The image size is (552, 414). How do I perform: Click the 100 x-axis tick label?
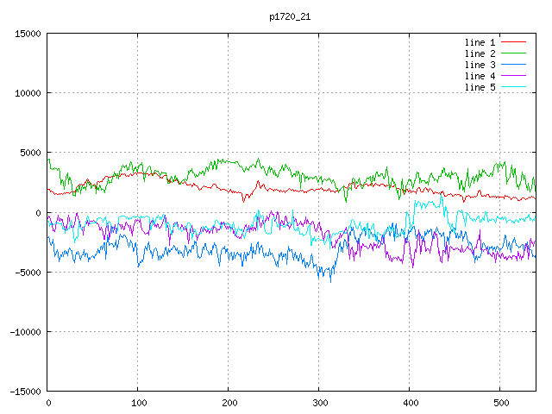point(138,403)
